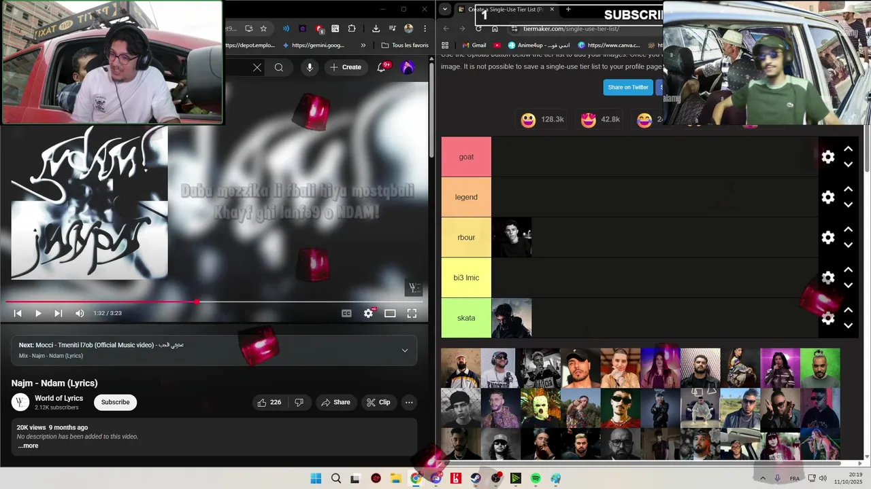Viewport: 871px width, 489px height.
Task: Open YouTube notifications bell
Action: 382,67
